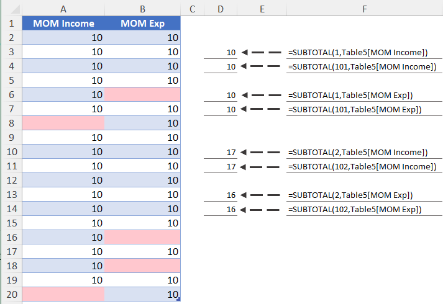Click result 17 beside SUBTOTAL(102, MOM Income)
Screen dimensions: 443x304
tap(231, 167)
